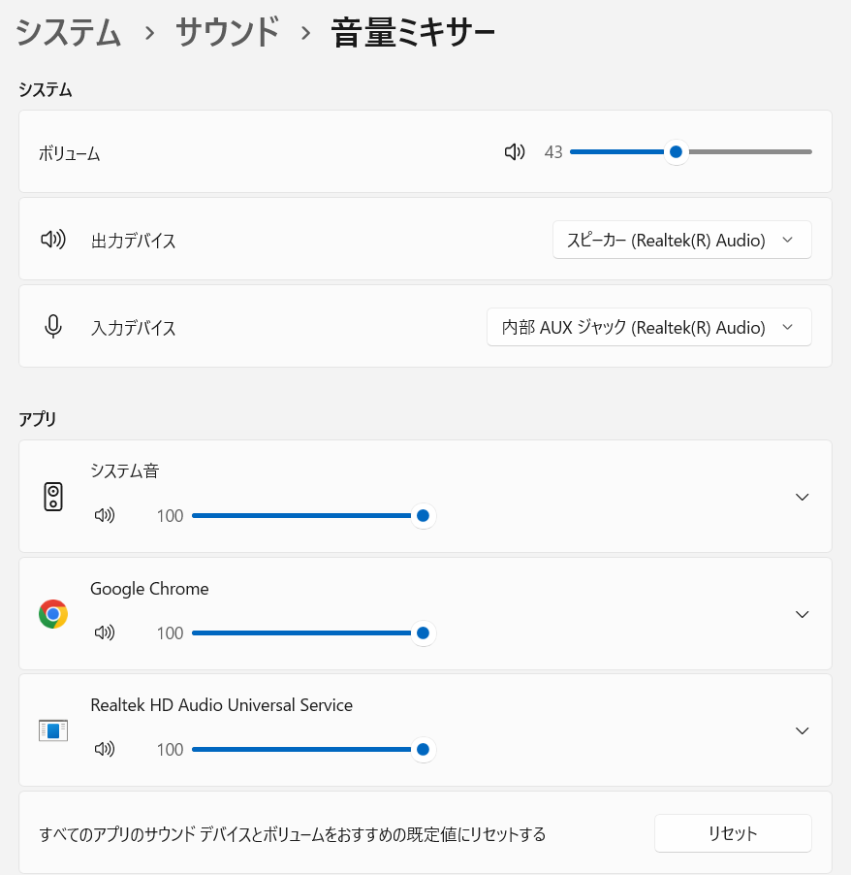Expand the Google Chrome app settings
The width and height of the screenshot is (851, 875).
tap(802, 613)
